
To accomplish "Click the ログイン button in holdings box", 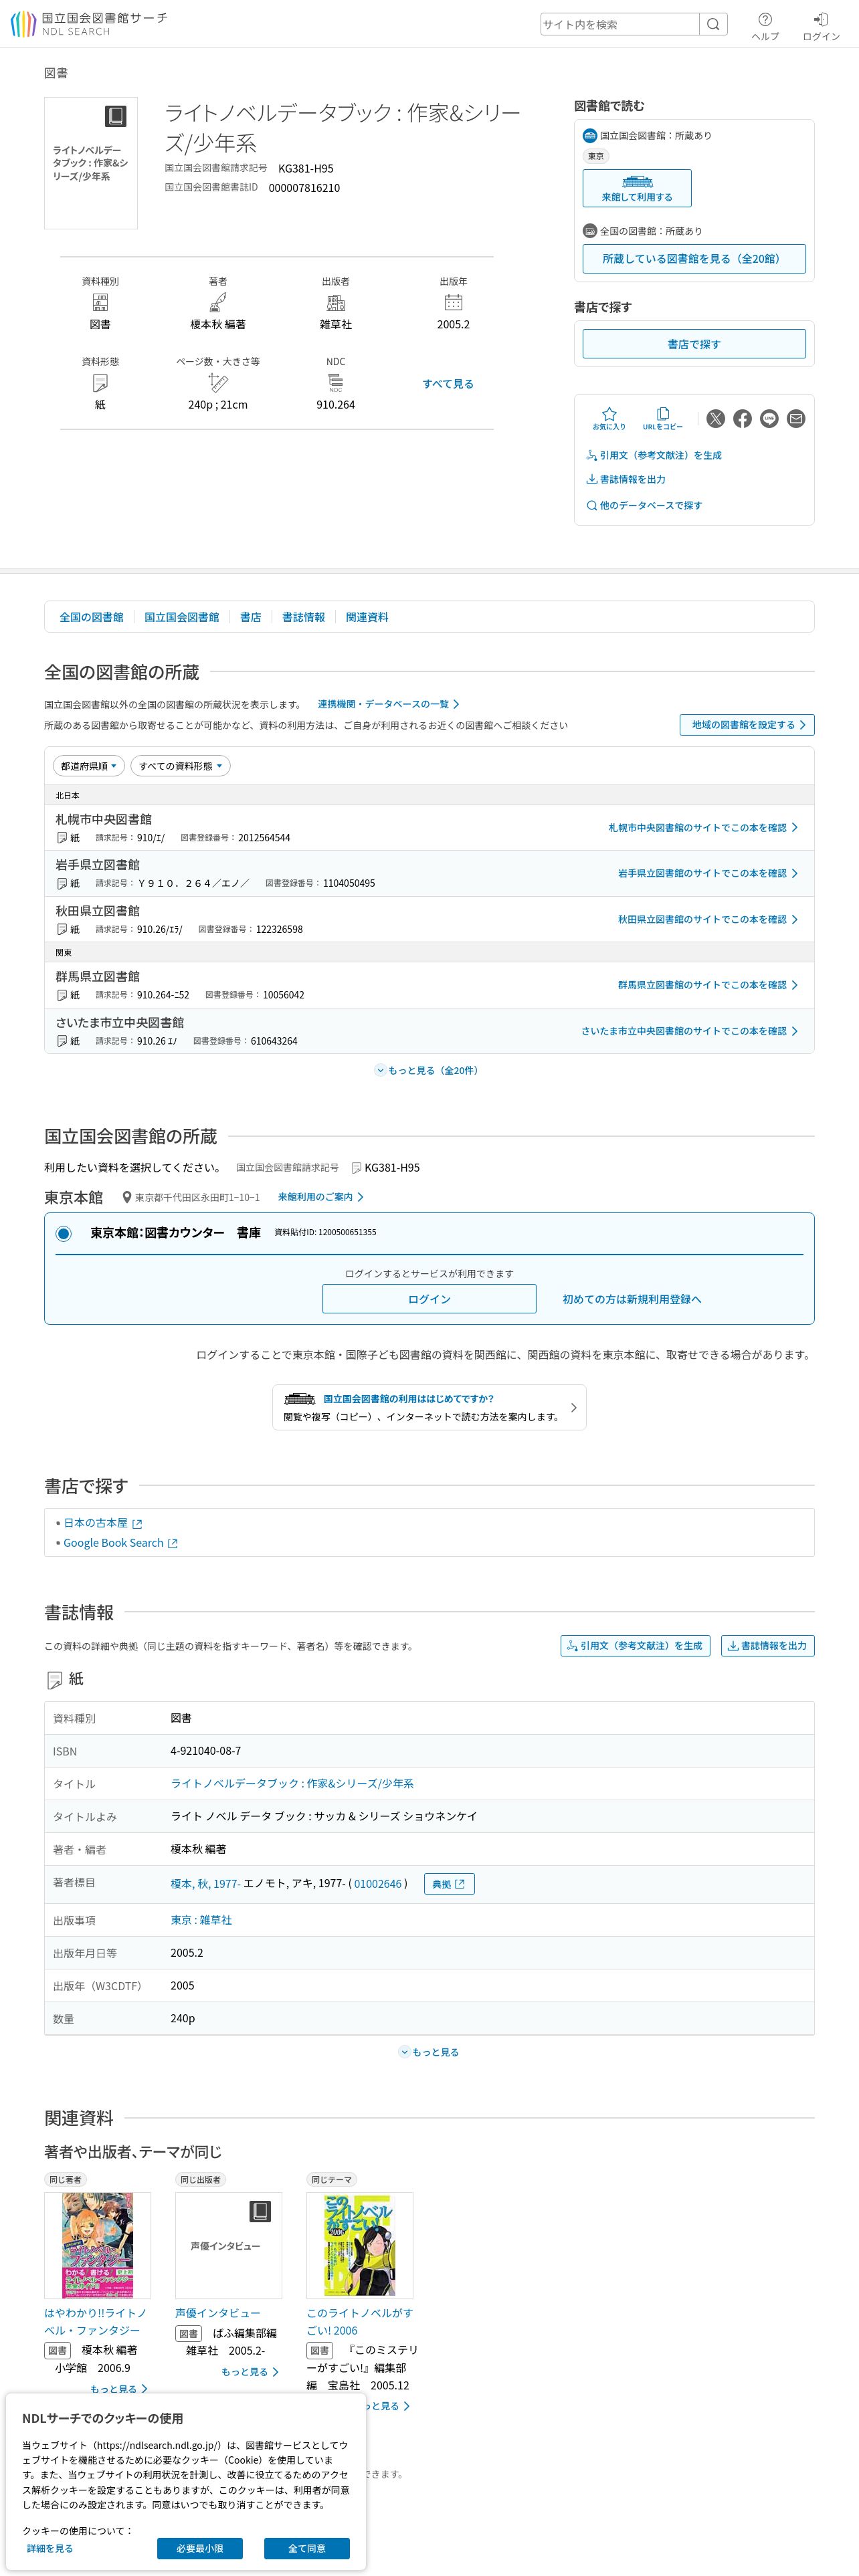I will click(429, 1299).
